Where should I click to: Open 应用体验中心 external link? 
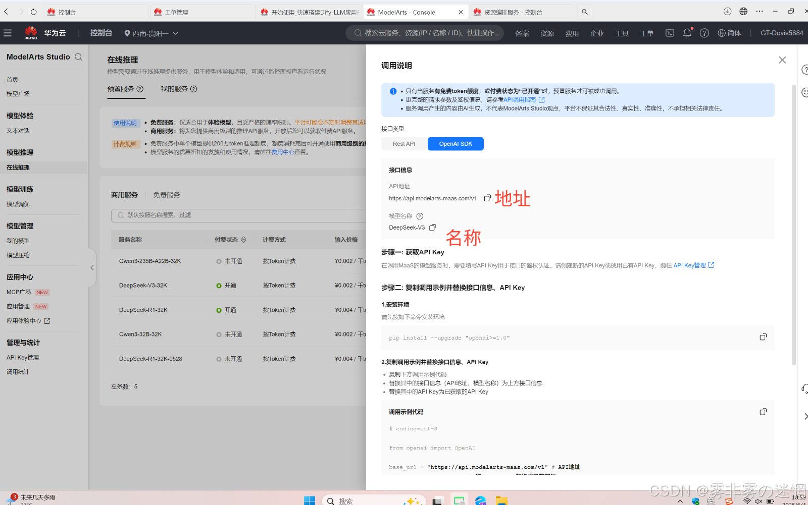click(28, 321)
